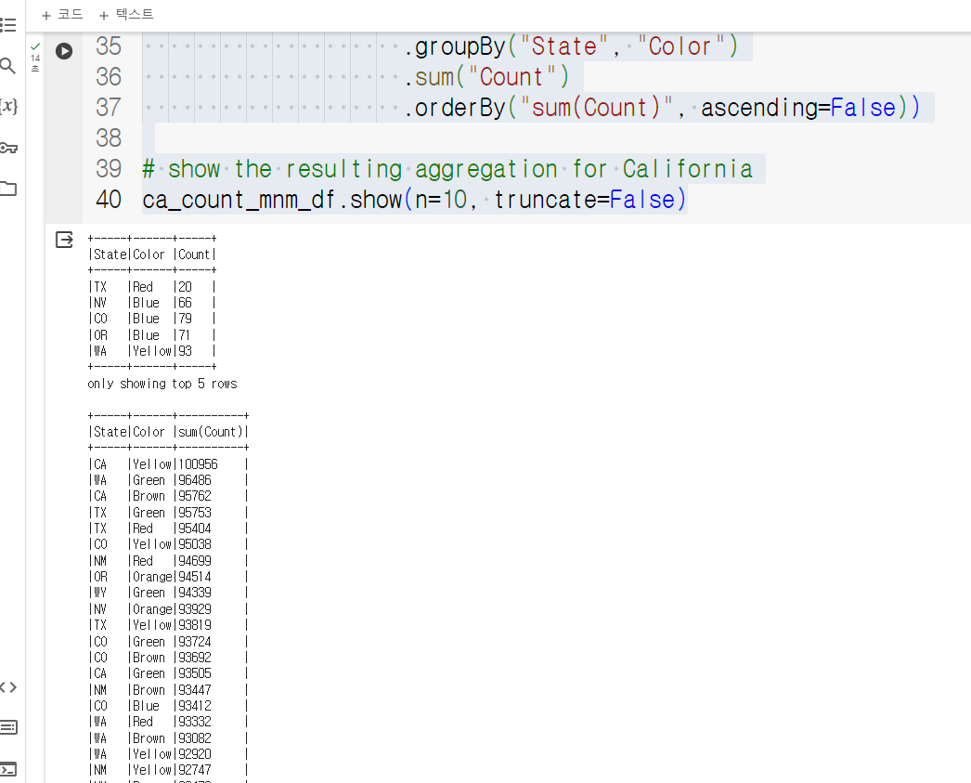Click output row WY Green 94339
The width and height of the screenshot is (971, 783).
pos(168,593)
